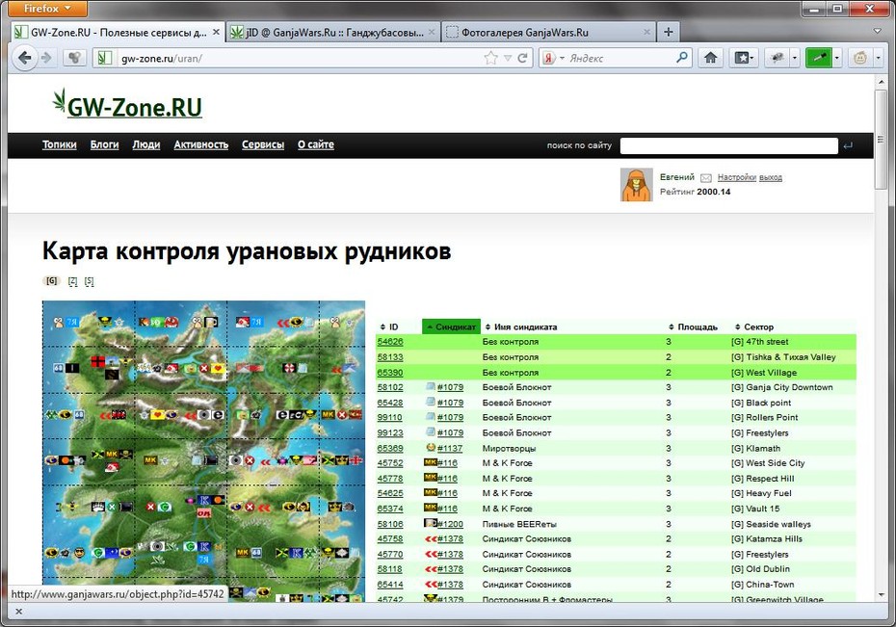Open object ID 45752 link
This screenshot has height=627, width=896.
coord(390,463)
